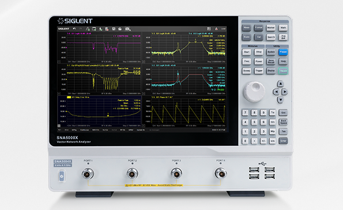343x210 pixels.
Task: Hit the blue Preset button
Action: (283, 52)
